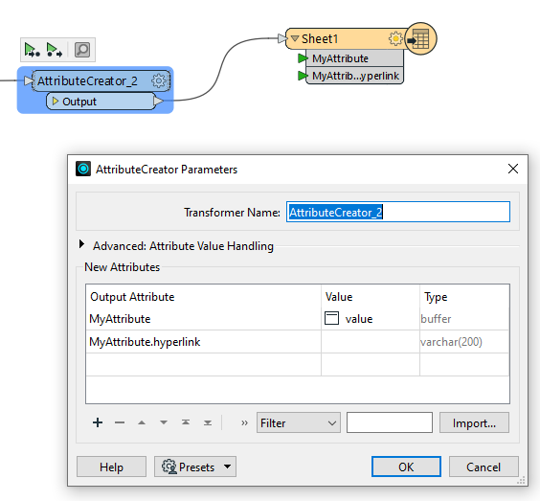Click MyAttribute attribute on Sheet1 writer

(x=354, y=58)
